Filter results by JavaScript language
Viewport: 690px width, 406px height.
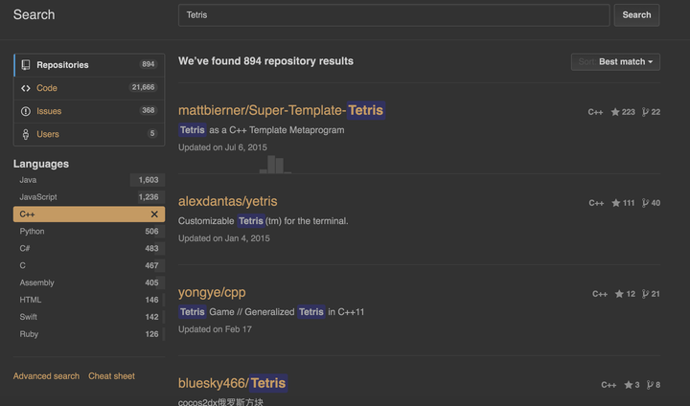[x=89, y=197]
